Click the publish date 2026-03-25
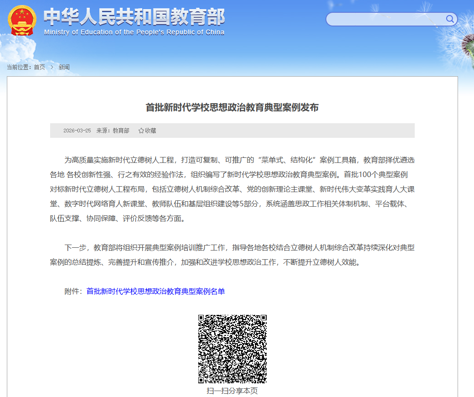 [x=77, y=131]
